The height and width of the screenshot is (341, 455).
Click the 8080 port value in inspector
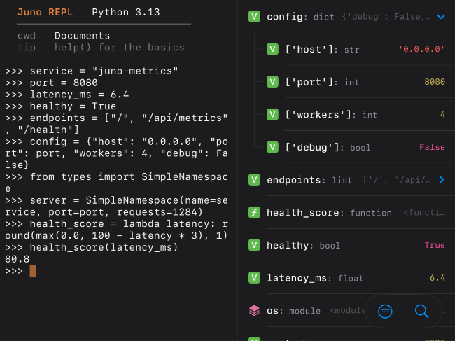(435, 82)
